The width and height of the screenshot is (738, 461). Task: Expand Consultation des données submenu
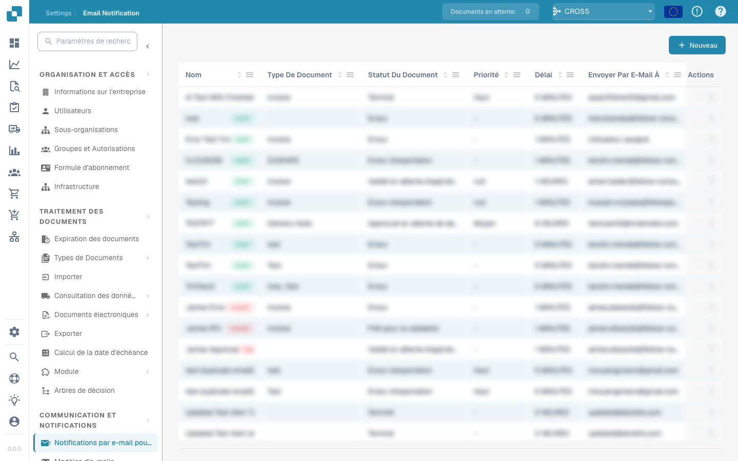tap(148, 296)
